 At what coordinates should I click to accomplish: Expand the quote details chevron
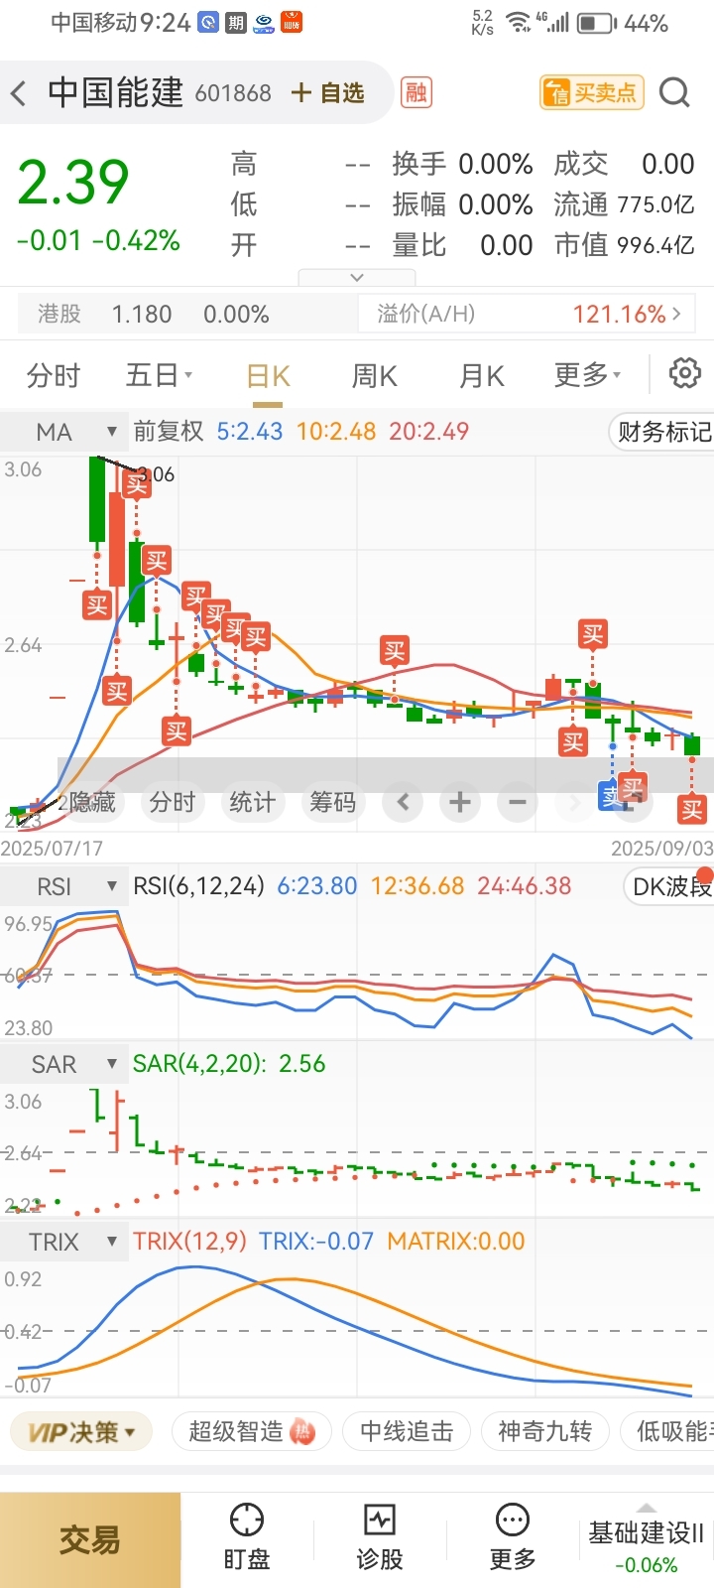[357, 278]
